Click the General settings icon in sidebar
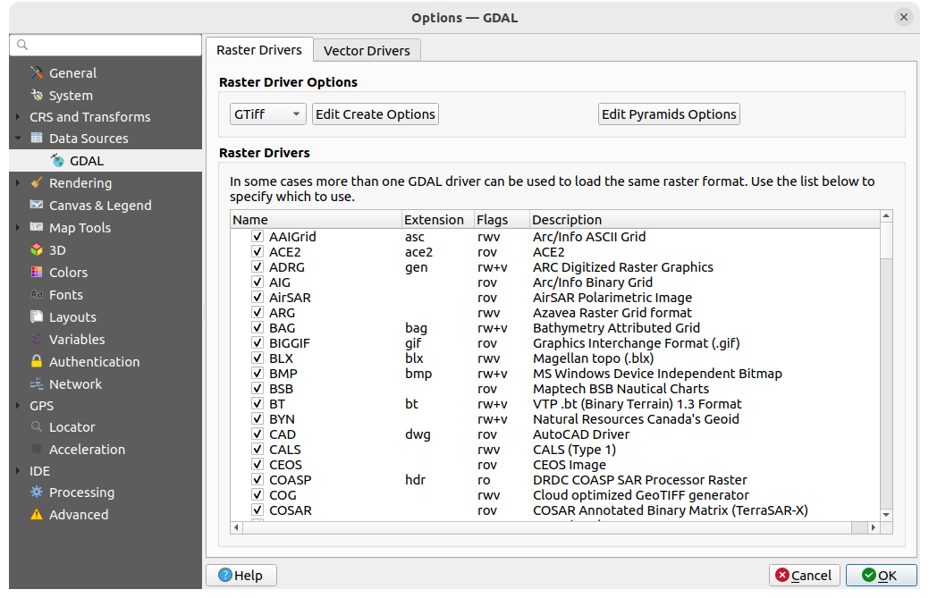Viewport: 929px width, 598px height. [x=37, y=73]
